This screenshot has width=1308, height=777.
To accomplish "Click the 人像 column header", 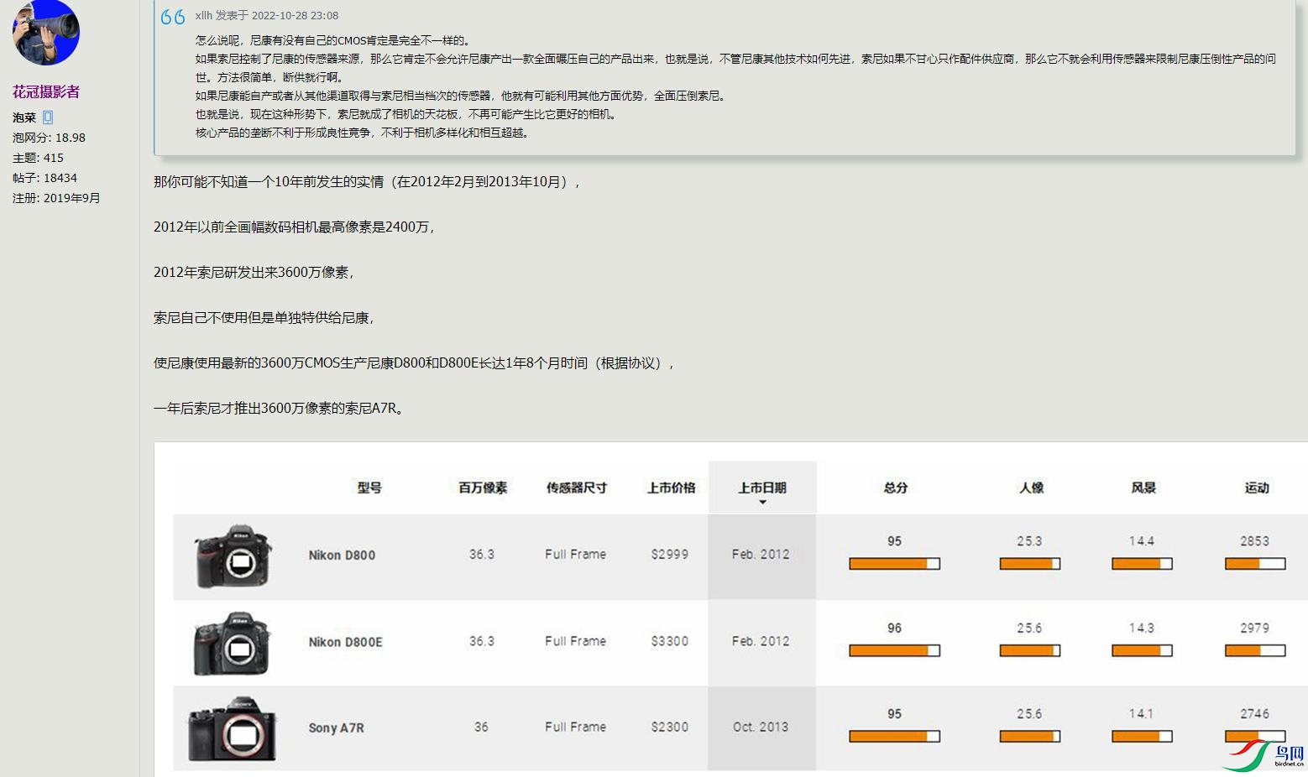I will 1031,488.
